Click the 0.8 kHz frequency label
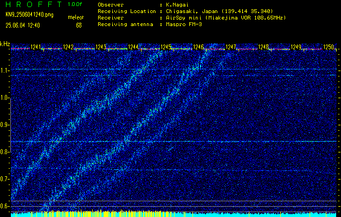The width and height of the screenshot is (341, 217). [x=5, y=152]
